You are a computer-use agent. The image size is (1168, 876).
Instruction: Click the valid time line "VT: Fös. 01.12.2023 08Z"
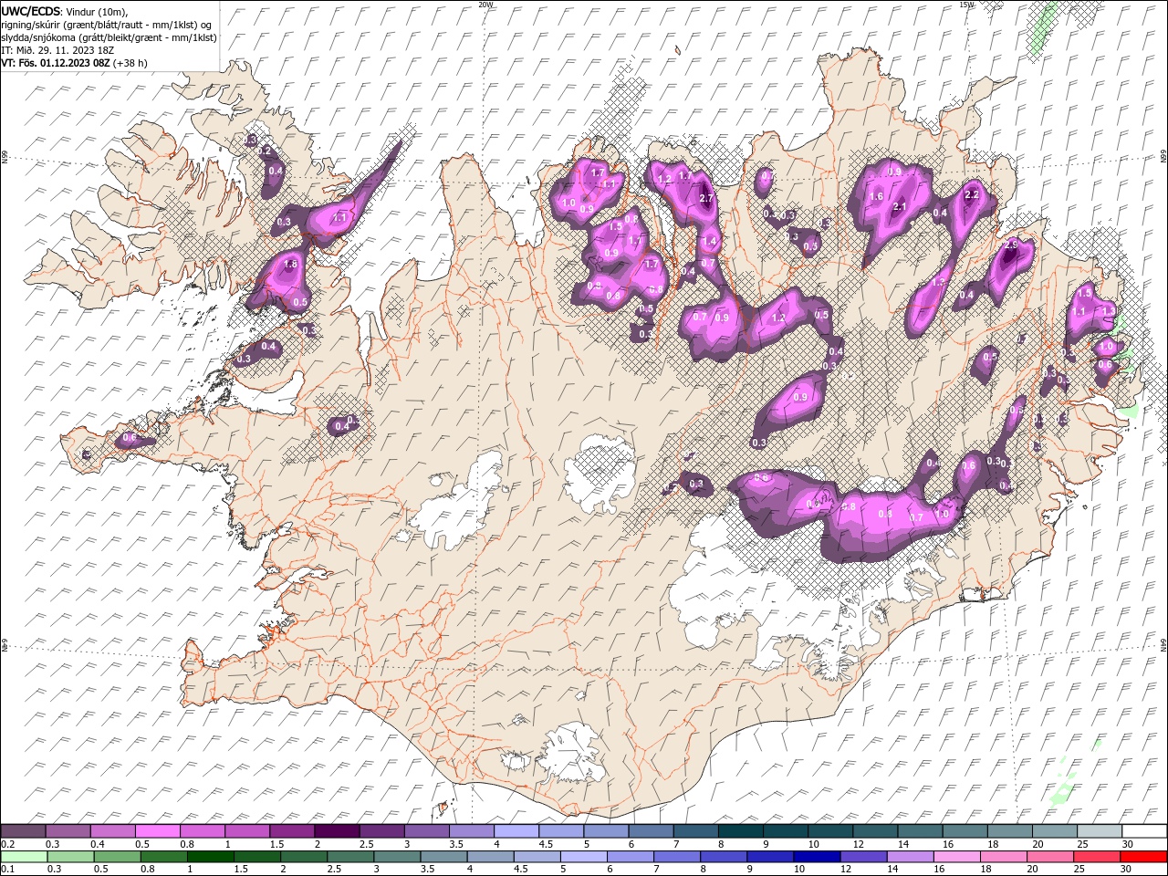point(57,63)
